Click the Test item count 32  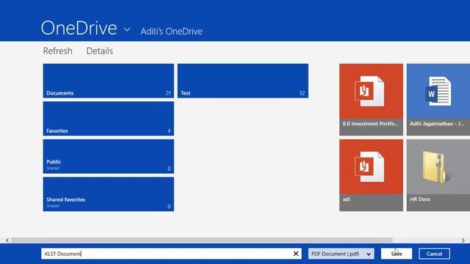[x=302, y=93]
